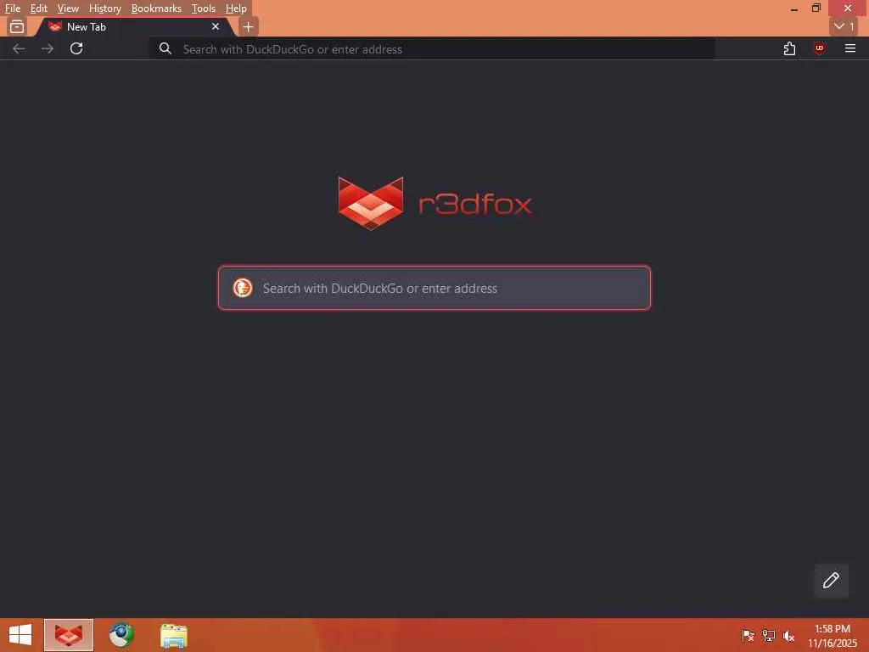Open the File menu
The image size is (869, 652).
click(x=12, y=8)
